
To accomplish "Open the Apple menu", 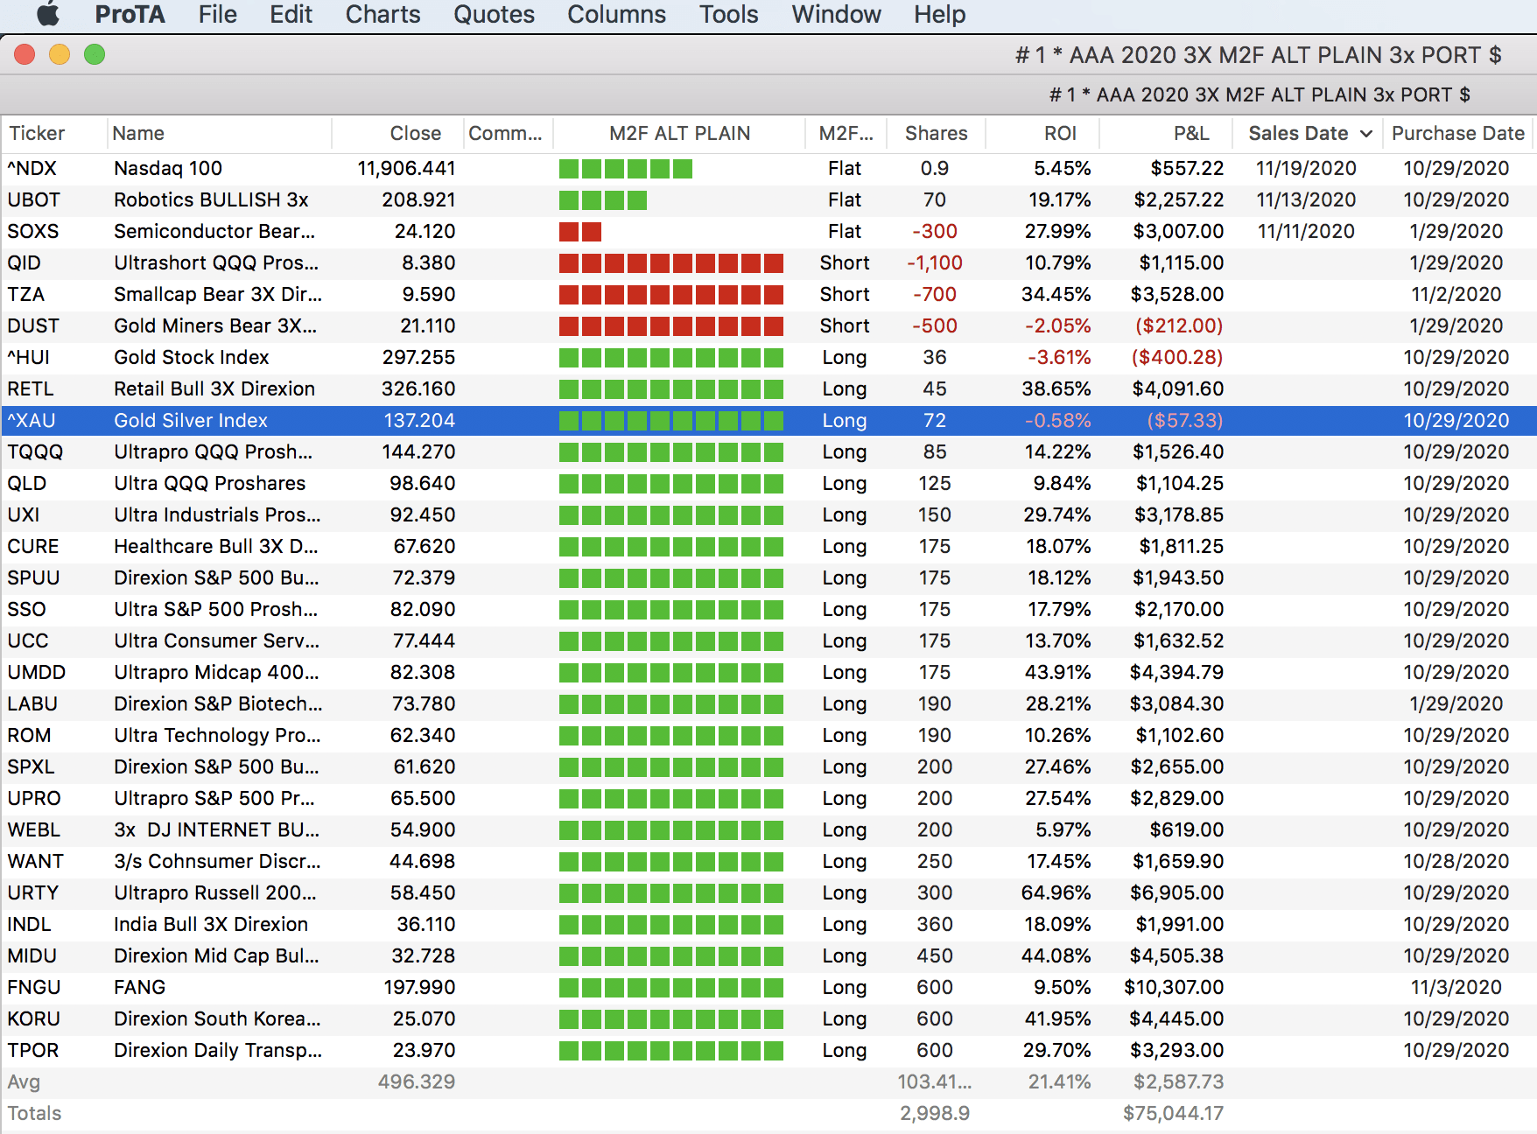I will click(48, 14).
